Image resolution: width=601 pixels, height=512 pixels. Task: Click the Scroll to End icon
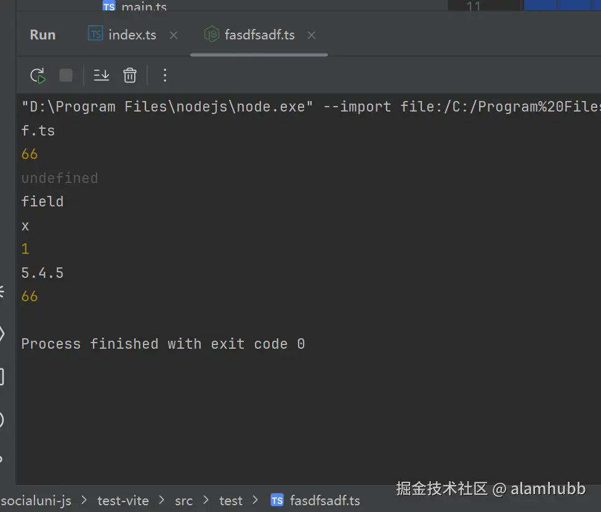102,75
